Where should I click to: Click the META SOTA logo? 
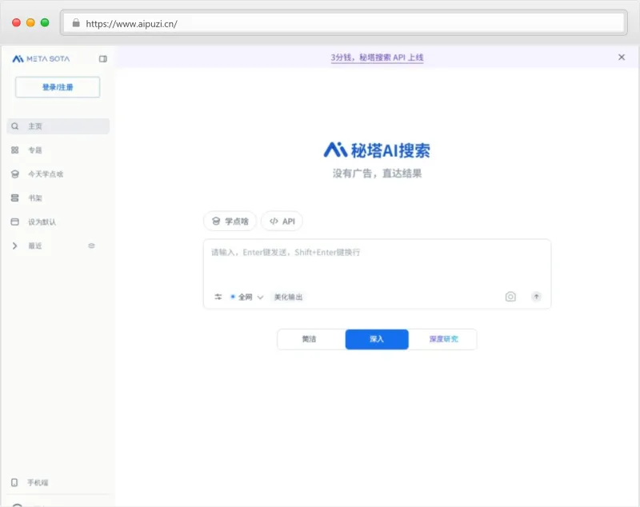point(41,58)
